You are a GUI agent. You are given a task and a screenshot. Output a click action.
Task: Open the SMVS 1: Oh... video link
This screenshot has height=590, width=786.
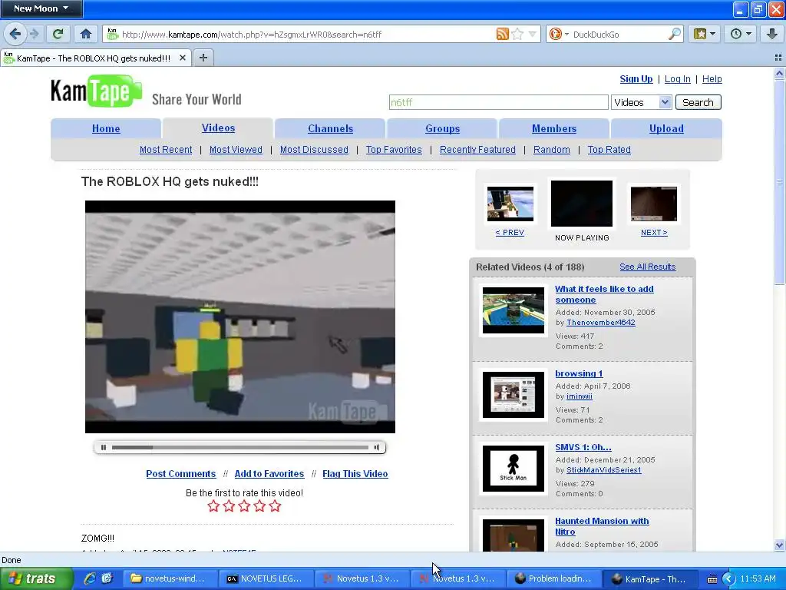pyautogui.click(x=583, y=447)
